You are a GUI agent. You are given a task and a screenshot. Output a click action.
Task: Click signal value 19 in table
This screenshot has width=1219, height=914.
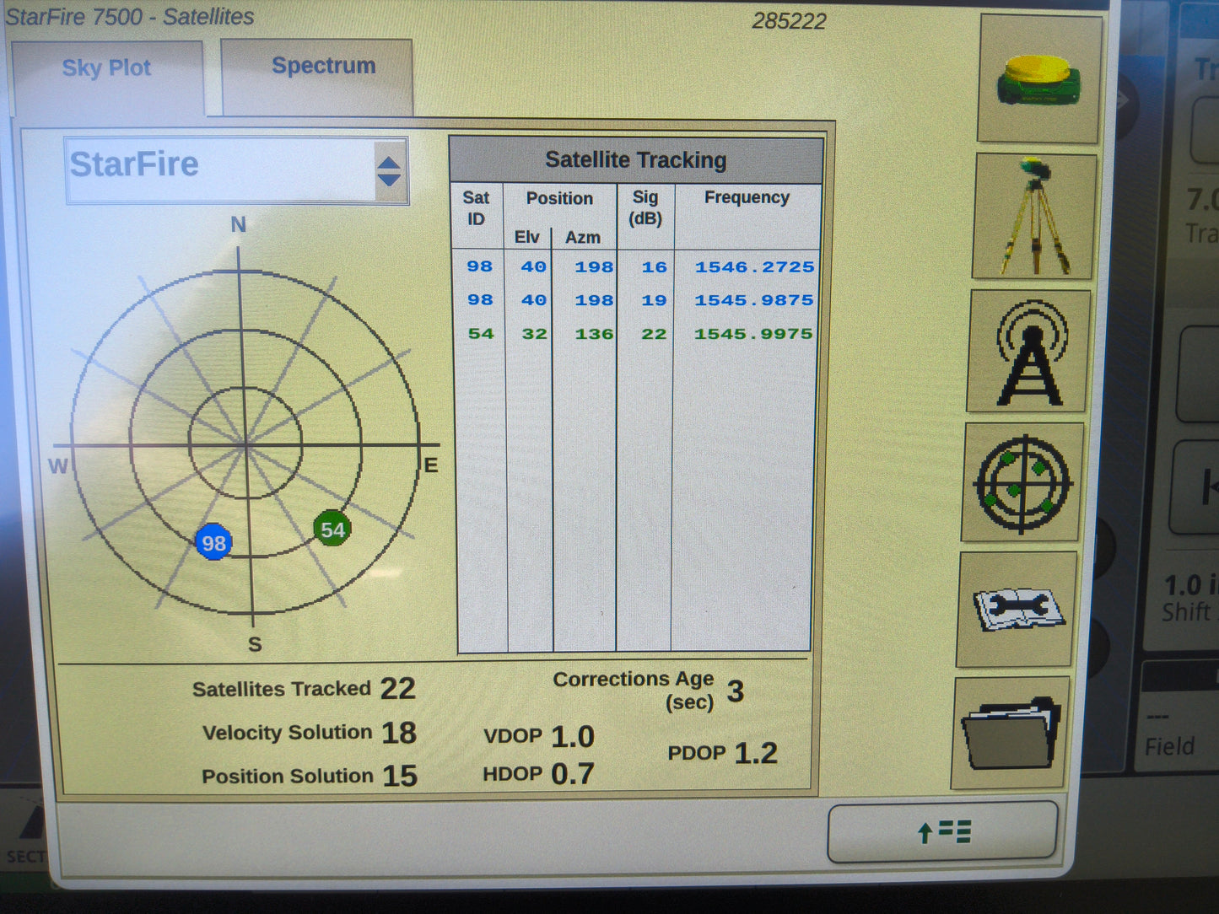click(654, 300)
